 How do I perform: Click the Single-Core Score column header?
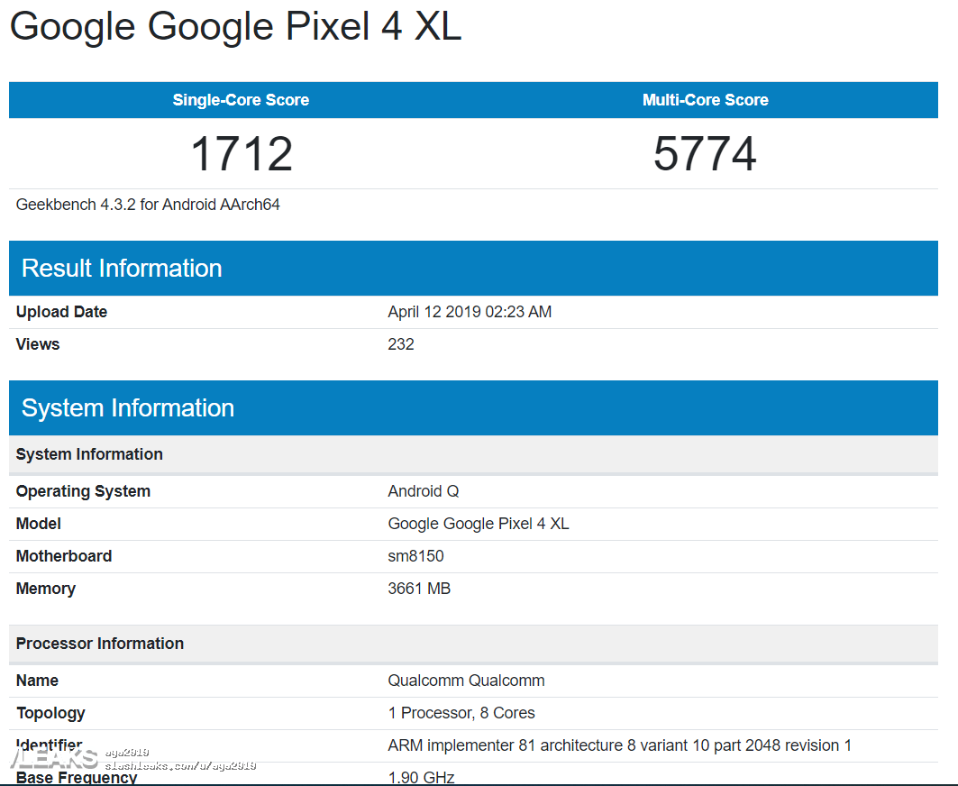[241, 100]
